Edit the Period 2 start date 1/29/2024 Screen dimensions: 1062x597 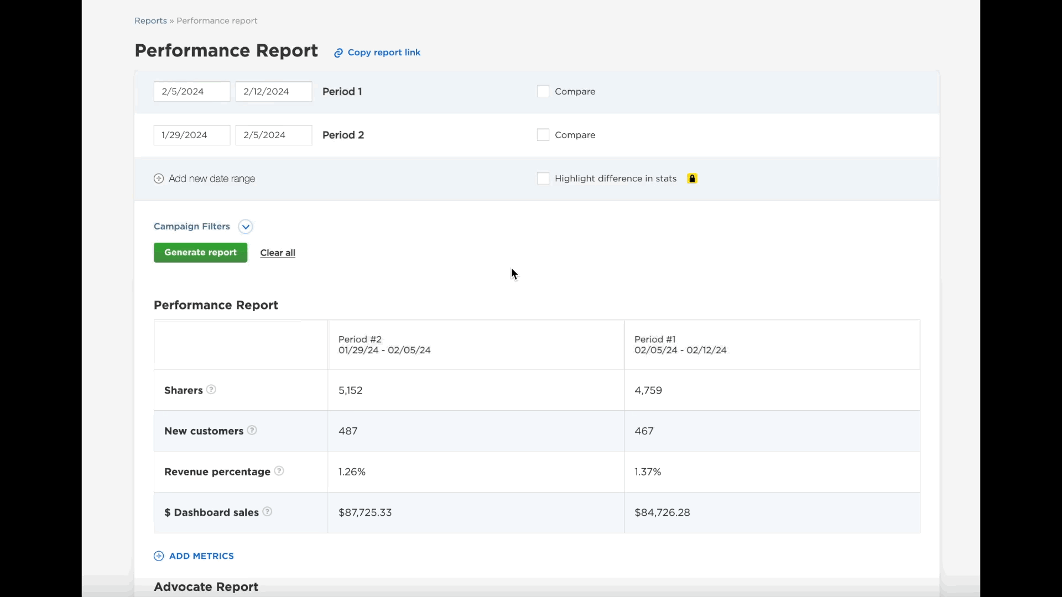pyautogui.click(x=192, y=135)
